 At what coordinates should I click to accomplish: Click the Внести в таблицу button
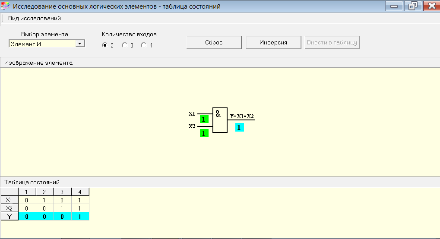pos(332,42)
